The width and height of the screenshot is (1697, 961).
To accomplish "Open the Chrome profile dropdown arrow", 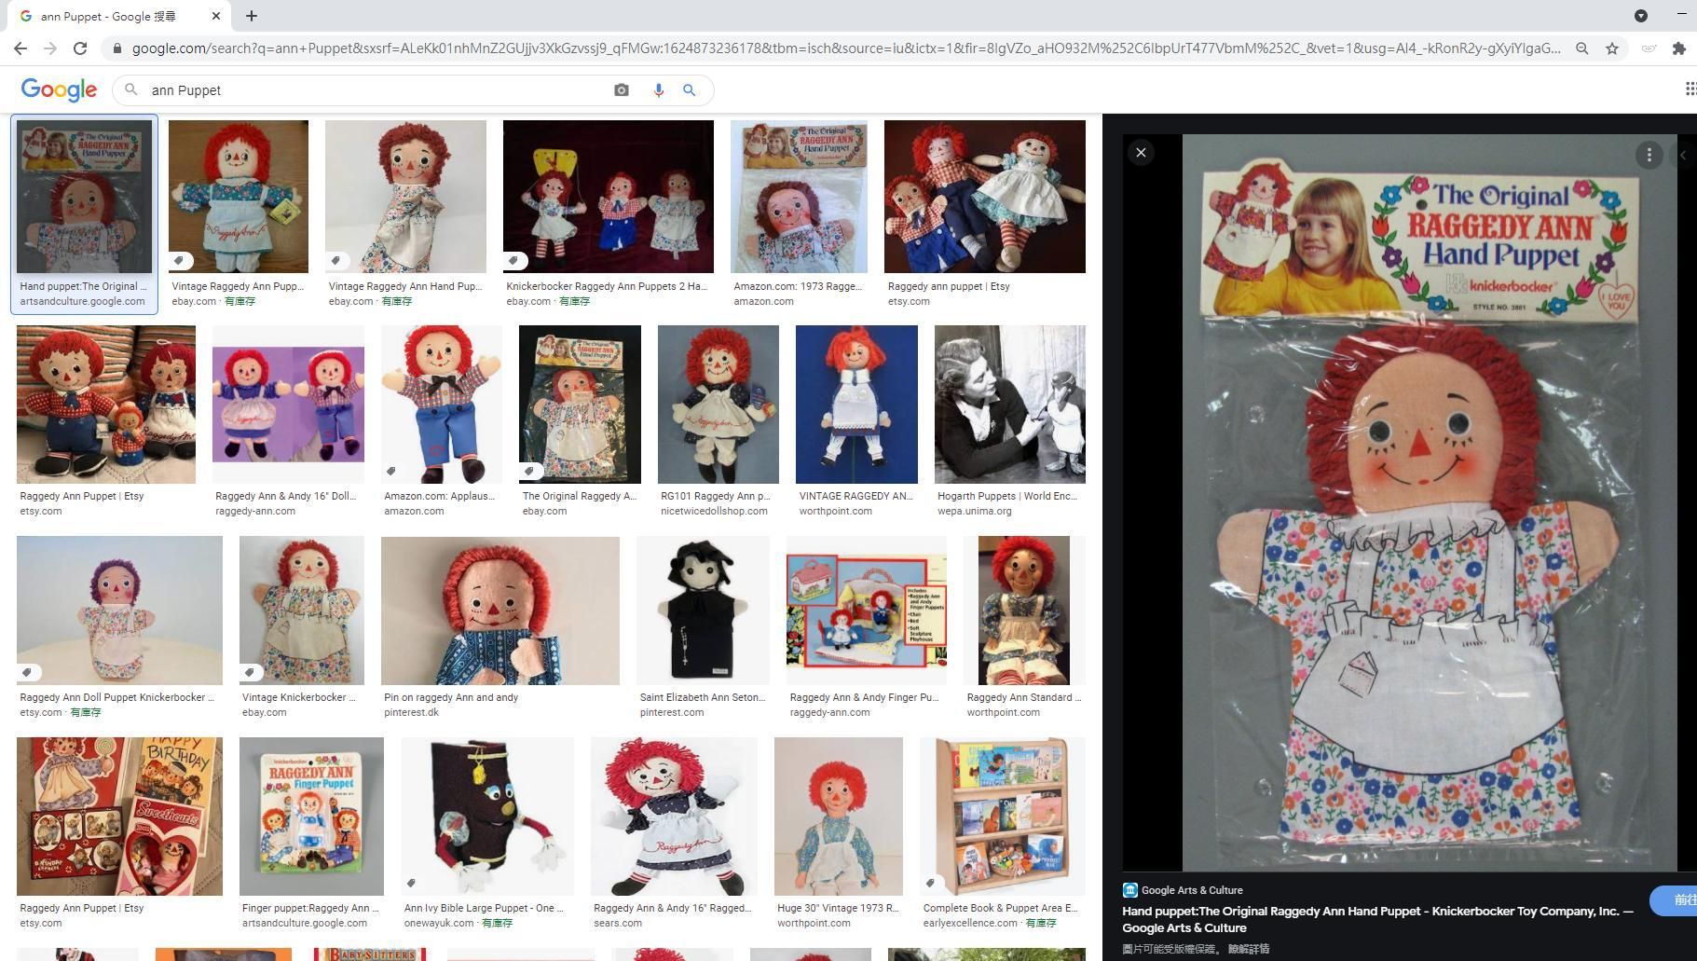I will (x=1641, y=16).
